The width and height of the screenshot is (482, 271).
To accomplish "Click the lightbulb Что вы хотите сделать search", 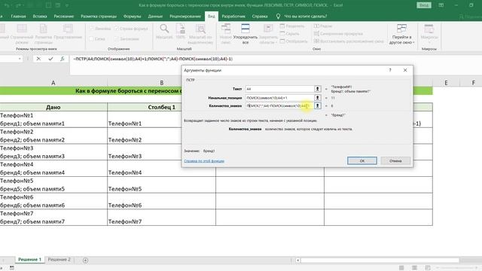I will pos(302,17).
